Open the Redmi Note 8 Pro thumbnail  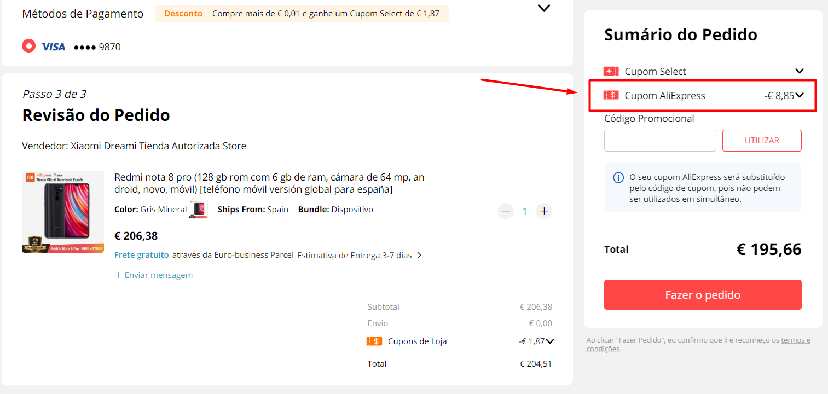(63, 212)
